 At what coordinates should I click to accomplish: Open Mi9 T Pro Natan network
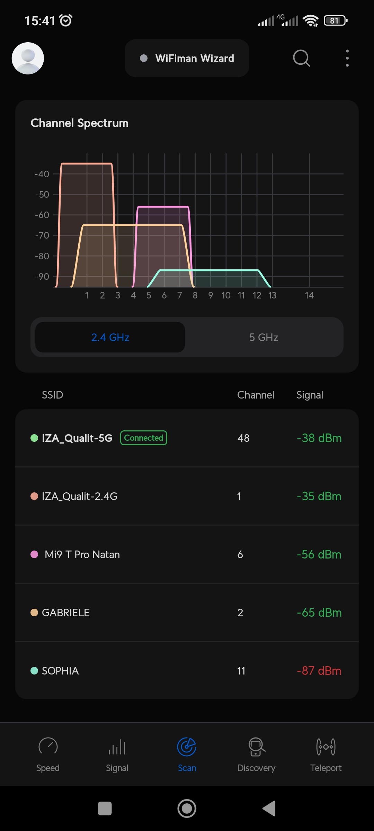tap(187, 554)
